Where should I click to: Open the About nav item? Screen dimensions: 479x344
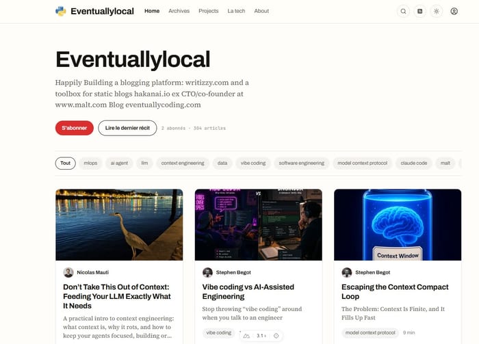[x=261, y=11]
